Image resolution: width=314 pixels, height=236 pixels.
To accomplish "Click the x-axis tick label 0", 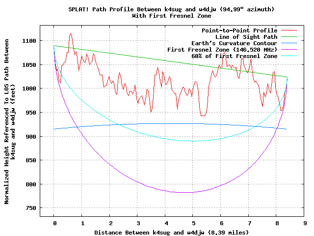I will click(55, 223).
